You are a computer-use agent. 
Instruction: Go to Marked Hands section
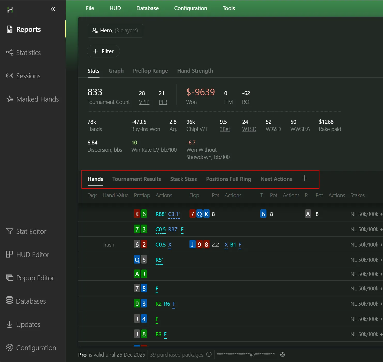(37, 99)
